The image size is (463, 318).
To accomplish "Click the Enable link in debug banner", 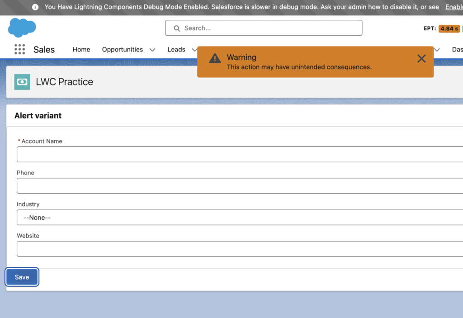I will point(454,7).
